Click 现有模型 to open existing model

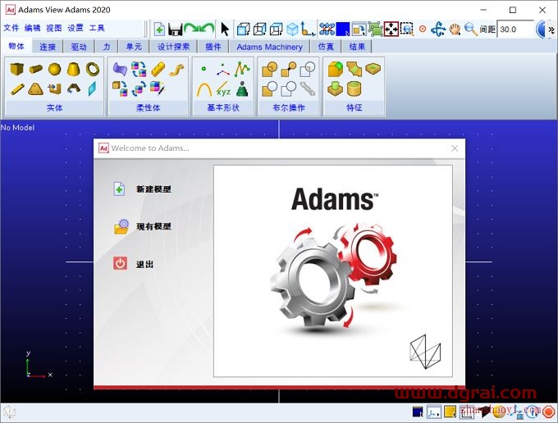pos(153,226)
